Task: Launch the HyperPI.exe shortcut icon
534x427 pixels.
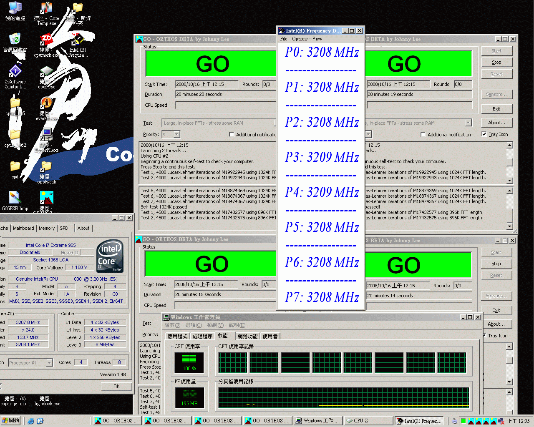Action: coord(46,134)
